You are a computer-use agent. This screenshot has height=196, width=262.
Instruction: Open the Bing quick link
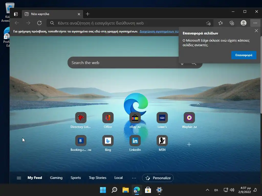(108, 143)
